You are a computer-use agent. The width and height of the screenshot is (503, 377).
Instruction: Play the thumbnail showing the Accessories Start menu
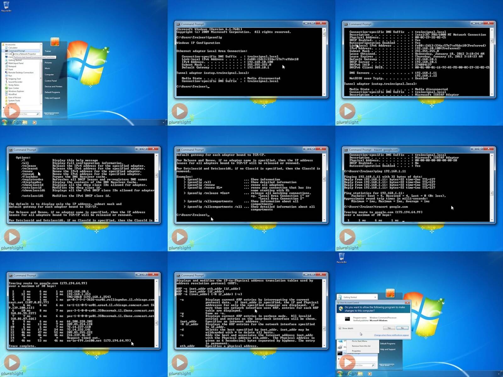pyautogui.click(x=12, y=111)
